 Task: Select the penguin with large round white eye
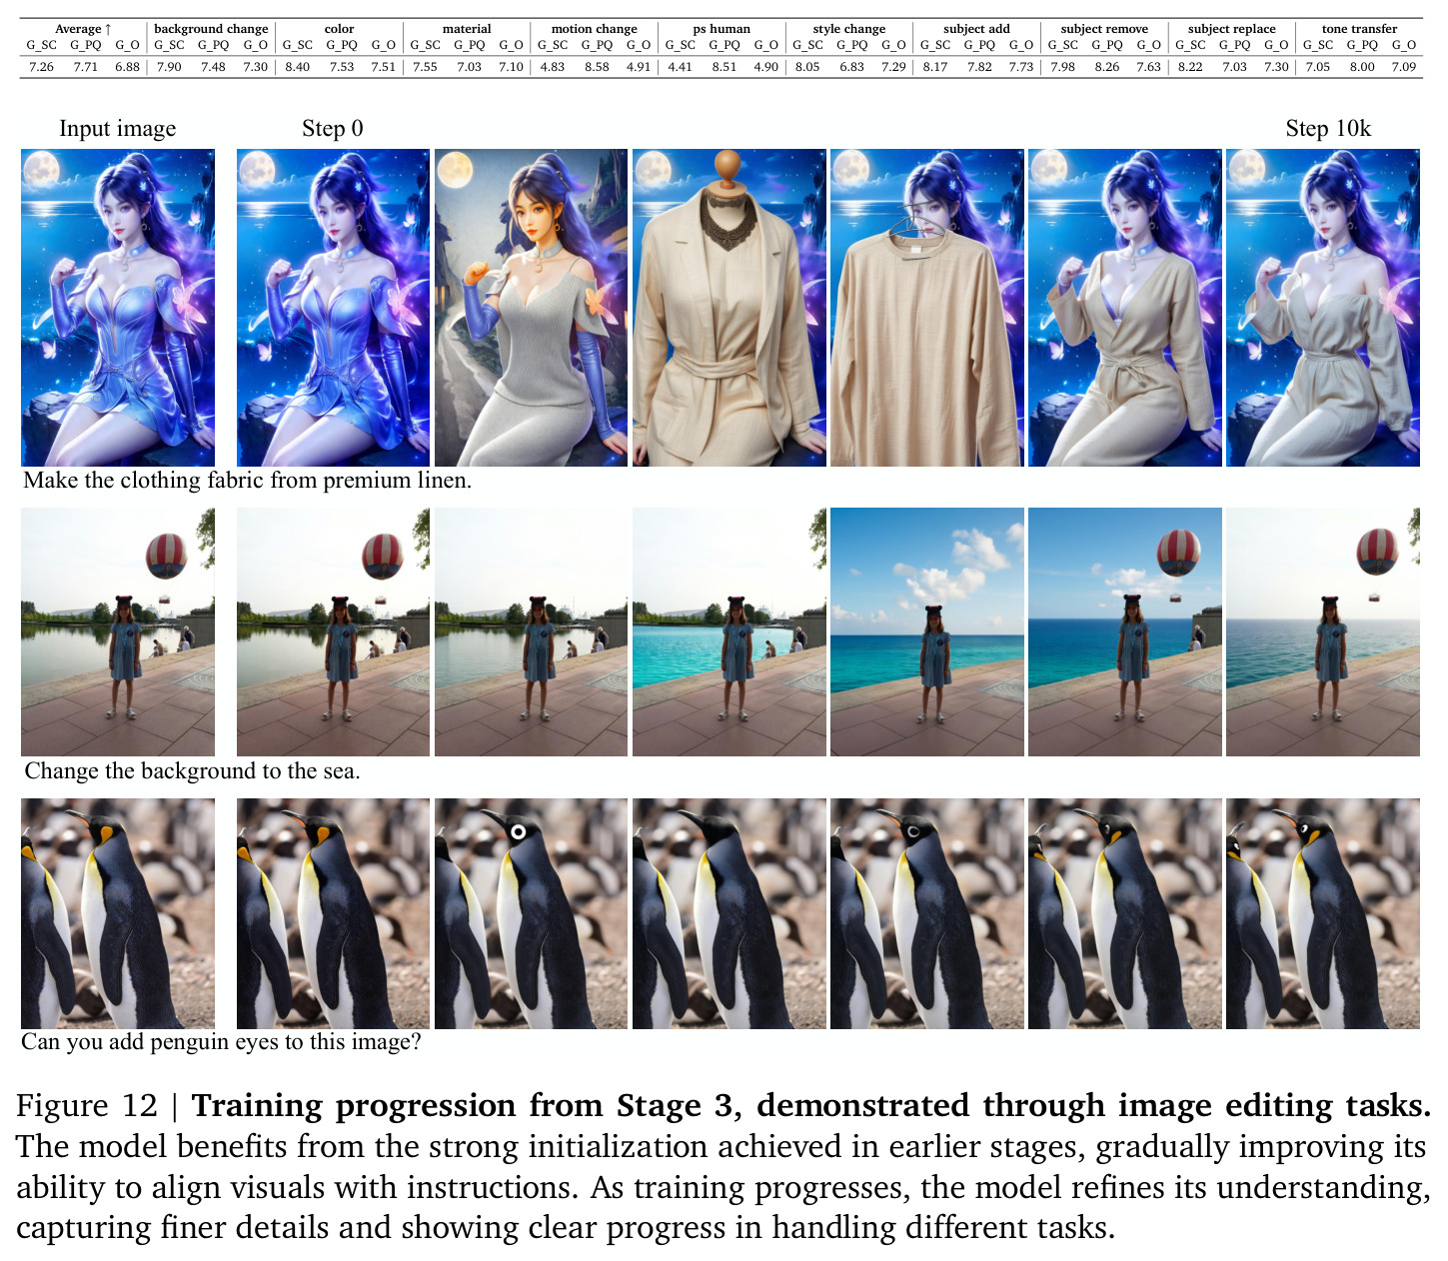click(531, 913)
